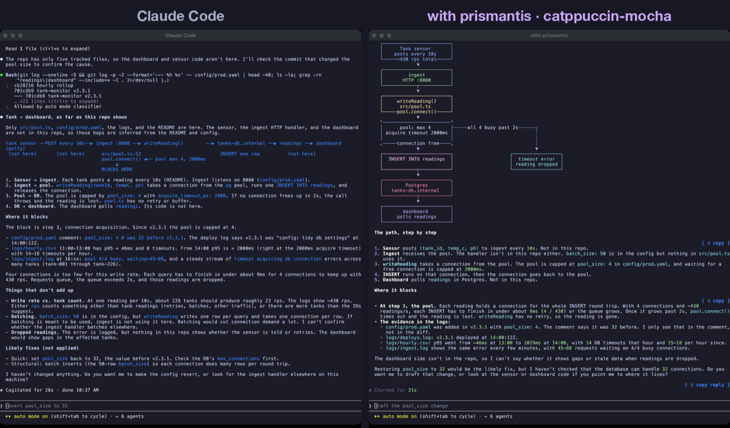Click 'Likely fixes (not applied)' heading
This screenshot has height=428, width=730.
pos(42,347)
